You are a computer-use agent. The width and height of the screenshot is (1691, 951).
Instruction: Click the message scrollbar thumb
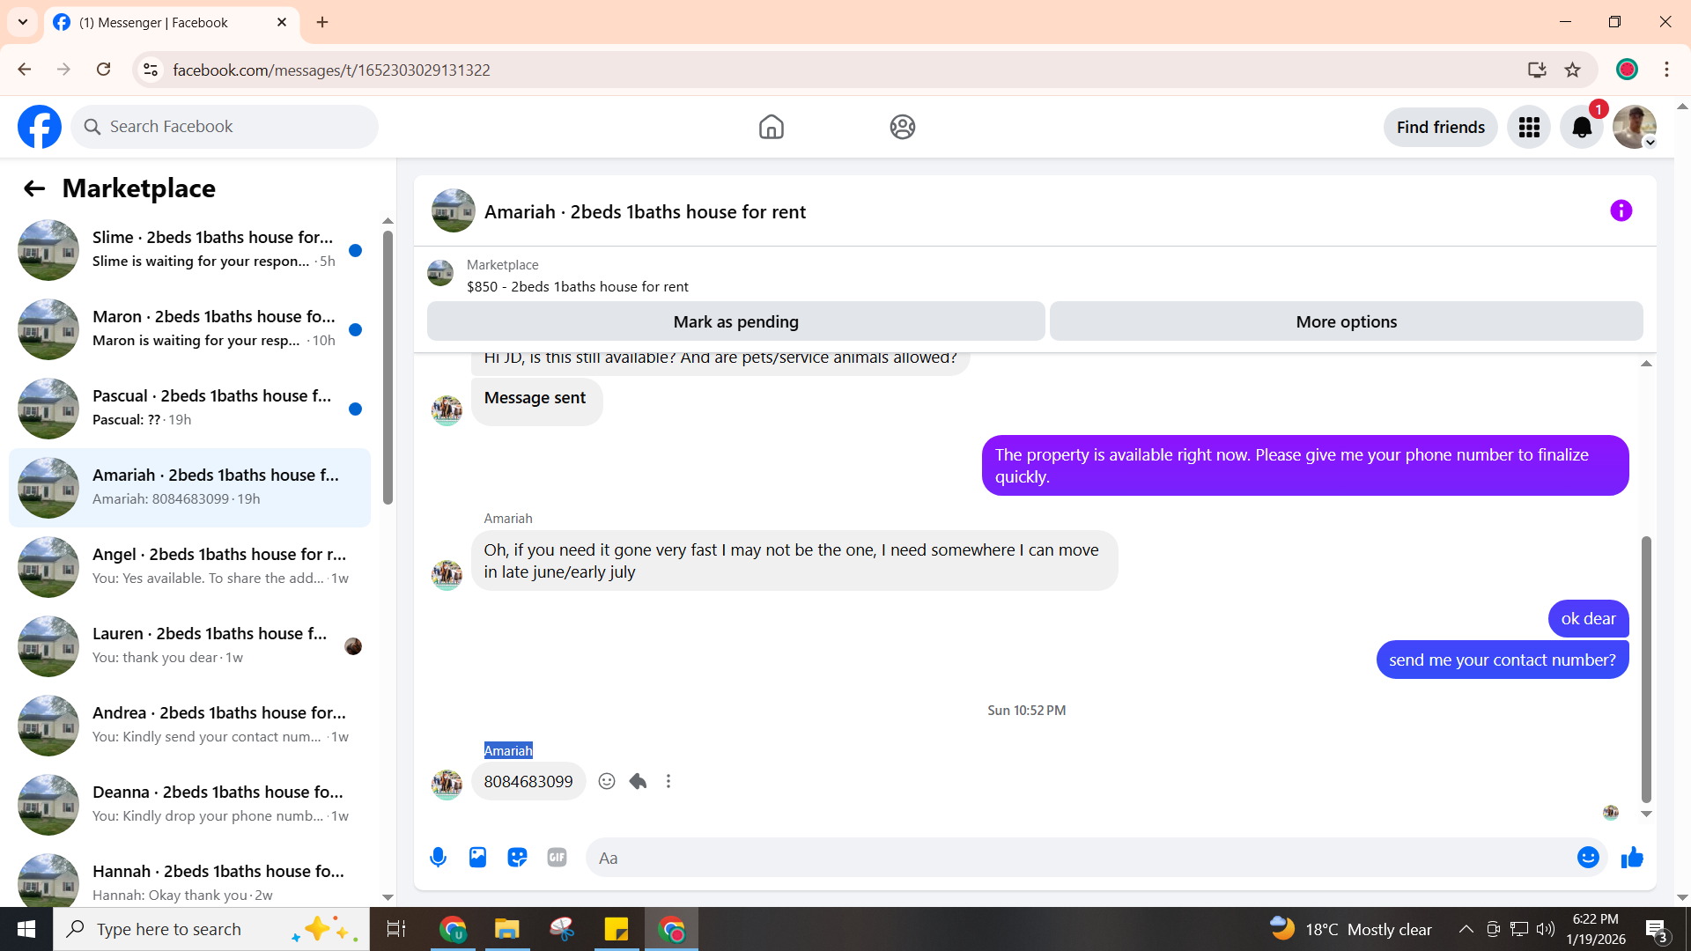pos(1645,669)
